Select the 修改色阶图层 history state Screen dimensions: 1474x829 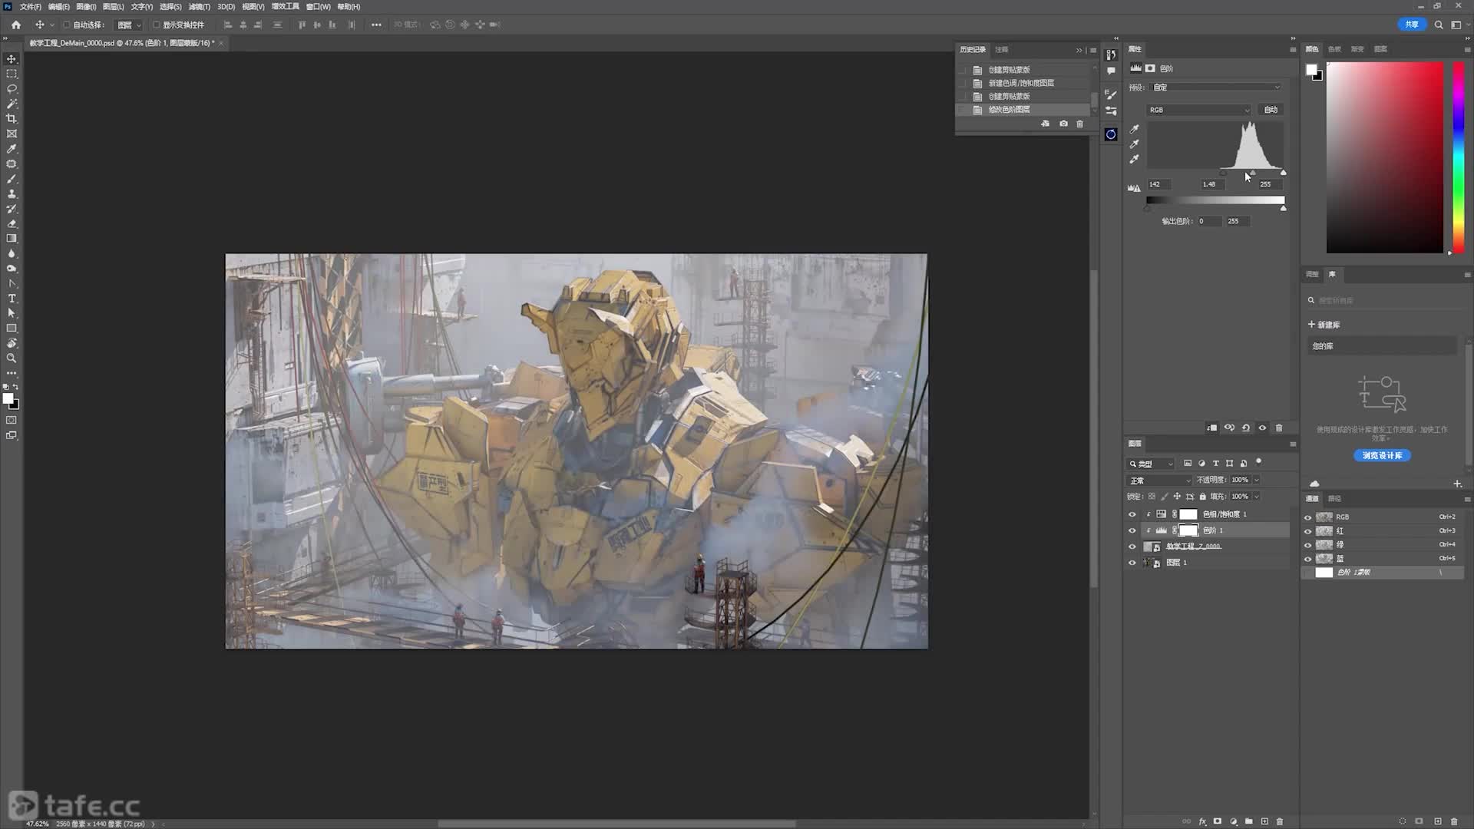coord(1023,110)
